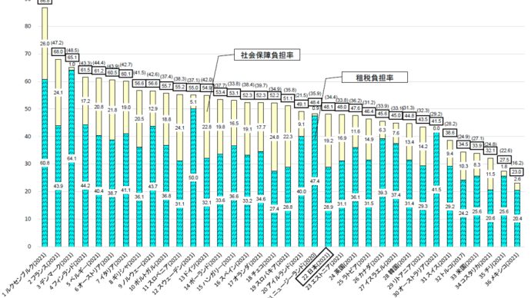This screenshot has width=531, height=298.
Task: Click the 11 スロベニア(2021) axis label
Action: pyautogui.click(x=162, y=271)
